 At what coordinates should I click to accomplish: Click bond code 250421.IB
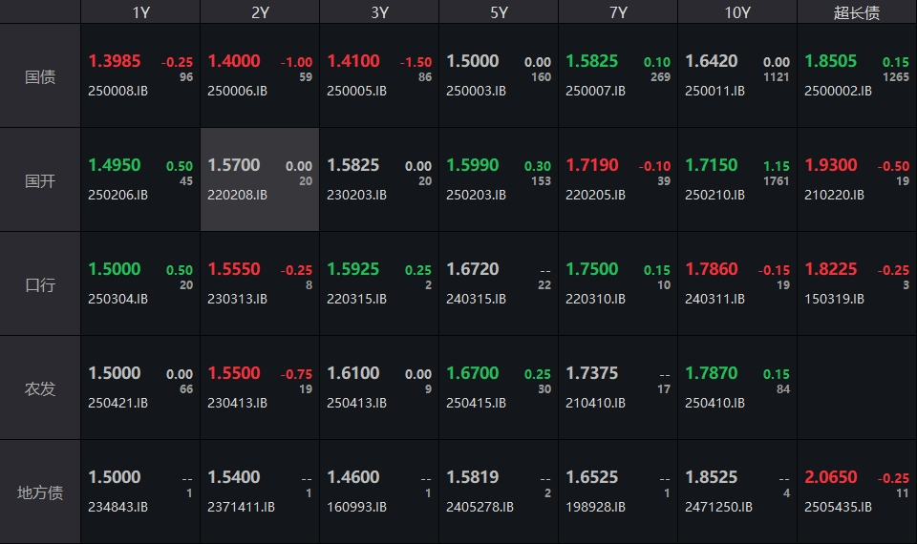click(x=118, y=403)
